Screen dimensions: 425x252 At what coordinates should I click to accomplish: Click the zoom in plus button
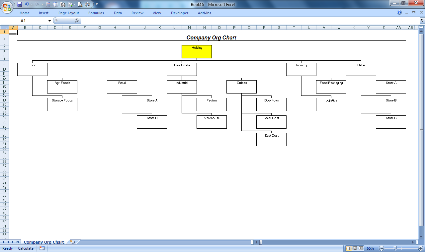pos(421,248)
